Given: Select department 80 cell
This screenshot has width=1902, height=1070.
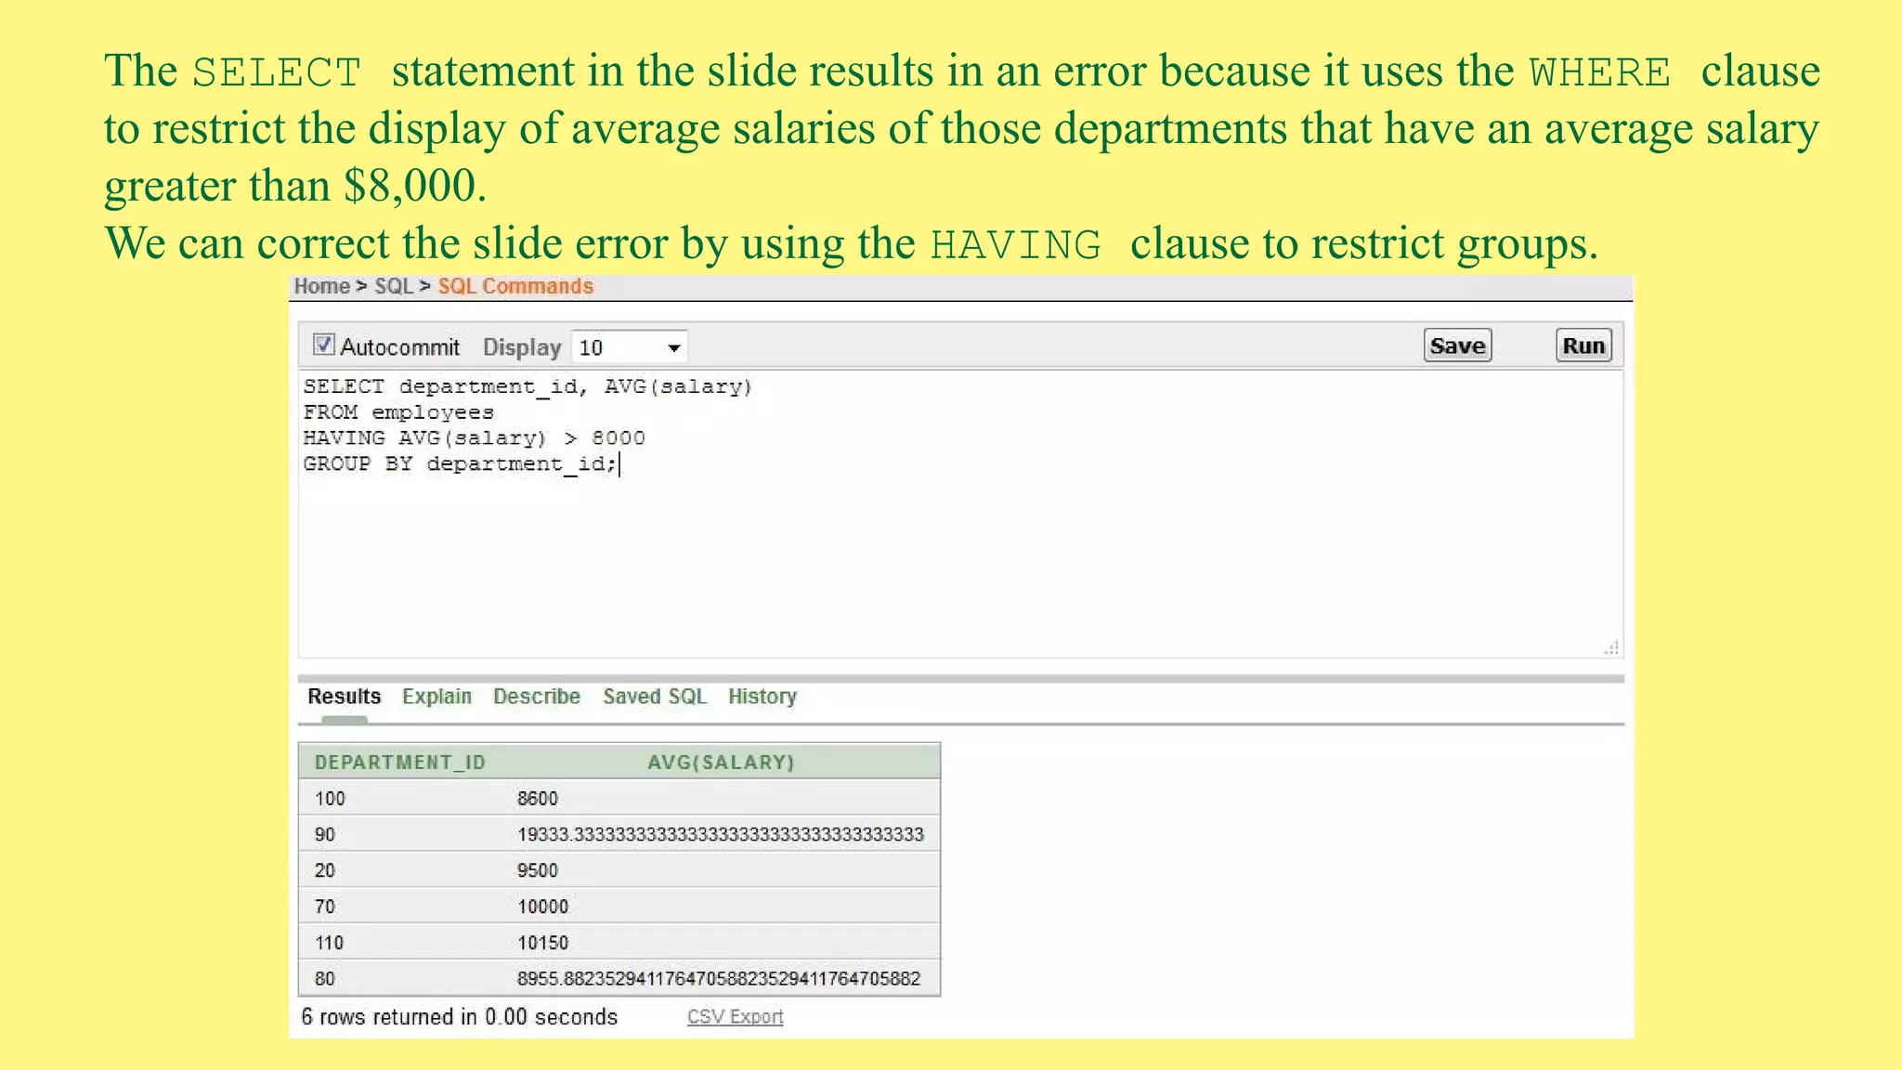Looking at the screenshot, I should point(325,979).
